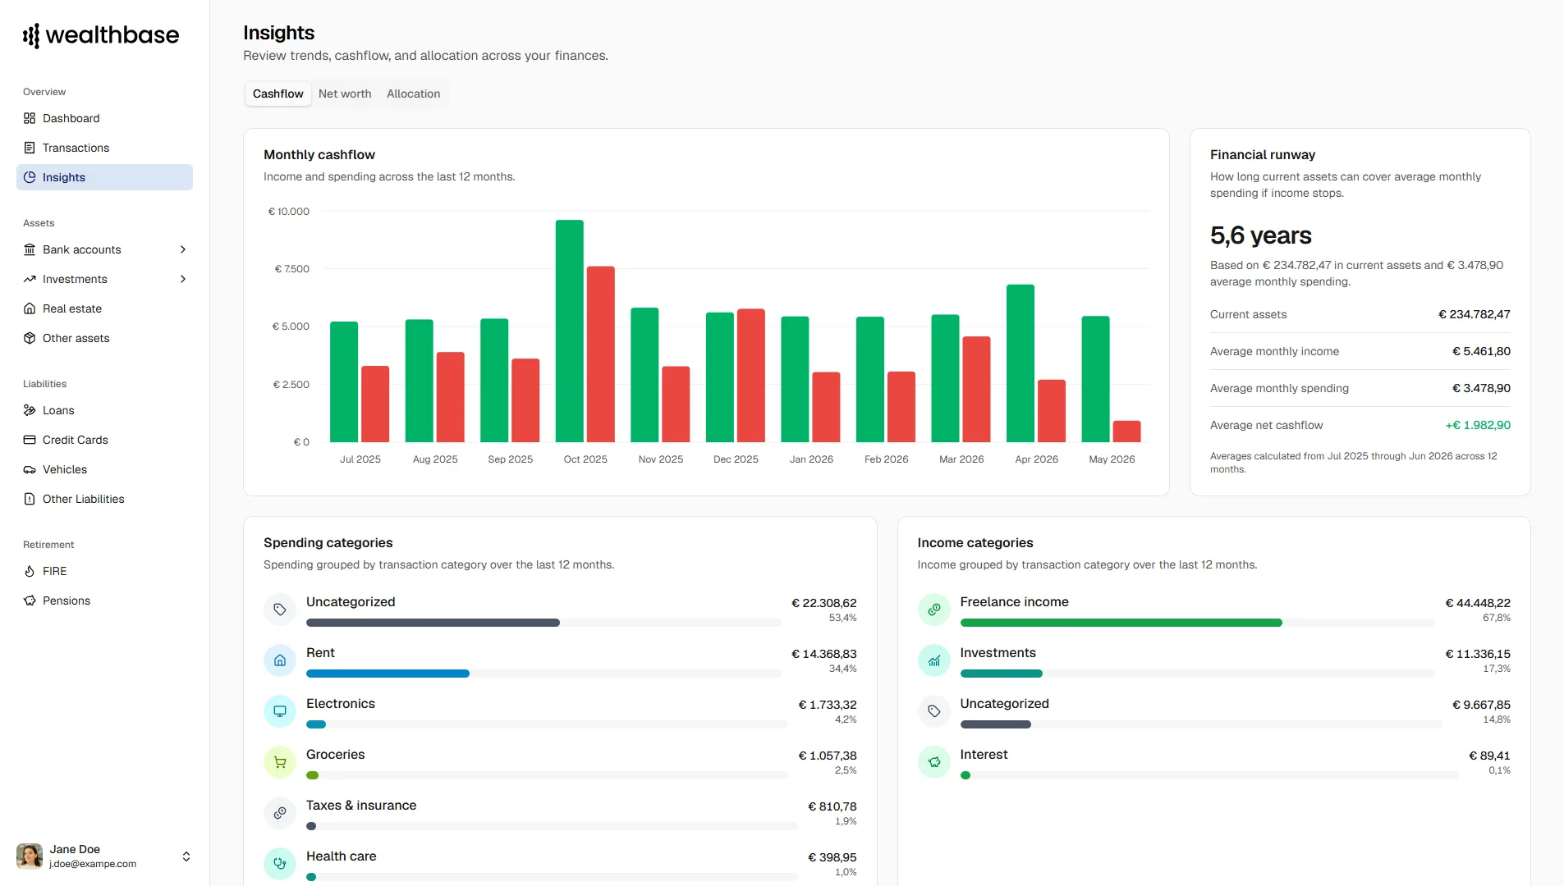Viewport: 1564px width, 886px height.
Task: Click the Interest piggy bank icon
Action: (x=934, y=762)
